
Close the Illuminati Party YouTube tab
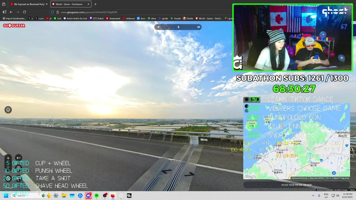click(x=47, y=4)
